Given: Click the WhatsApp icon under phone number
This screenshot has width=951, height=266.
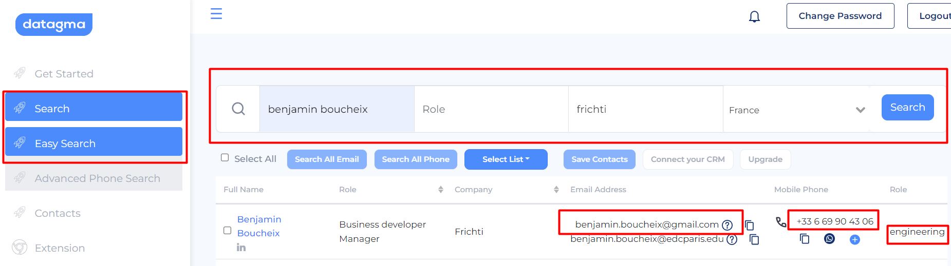Looking at the screenshot, I should click(829, 239).
